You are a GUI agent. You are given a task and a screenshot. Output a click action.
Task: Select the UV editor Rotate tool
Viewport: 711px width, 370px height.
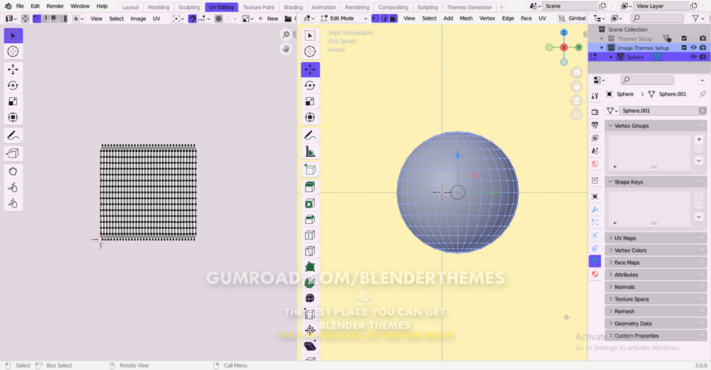[x=13, y=85]
